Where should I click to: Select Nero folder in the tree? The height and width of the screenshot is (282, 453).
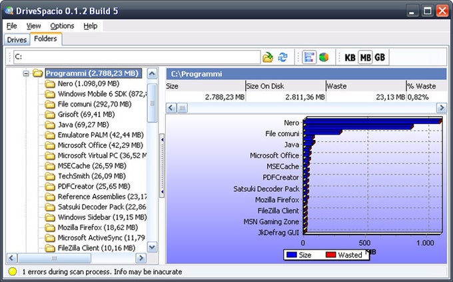[x=88, y=84]
